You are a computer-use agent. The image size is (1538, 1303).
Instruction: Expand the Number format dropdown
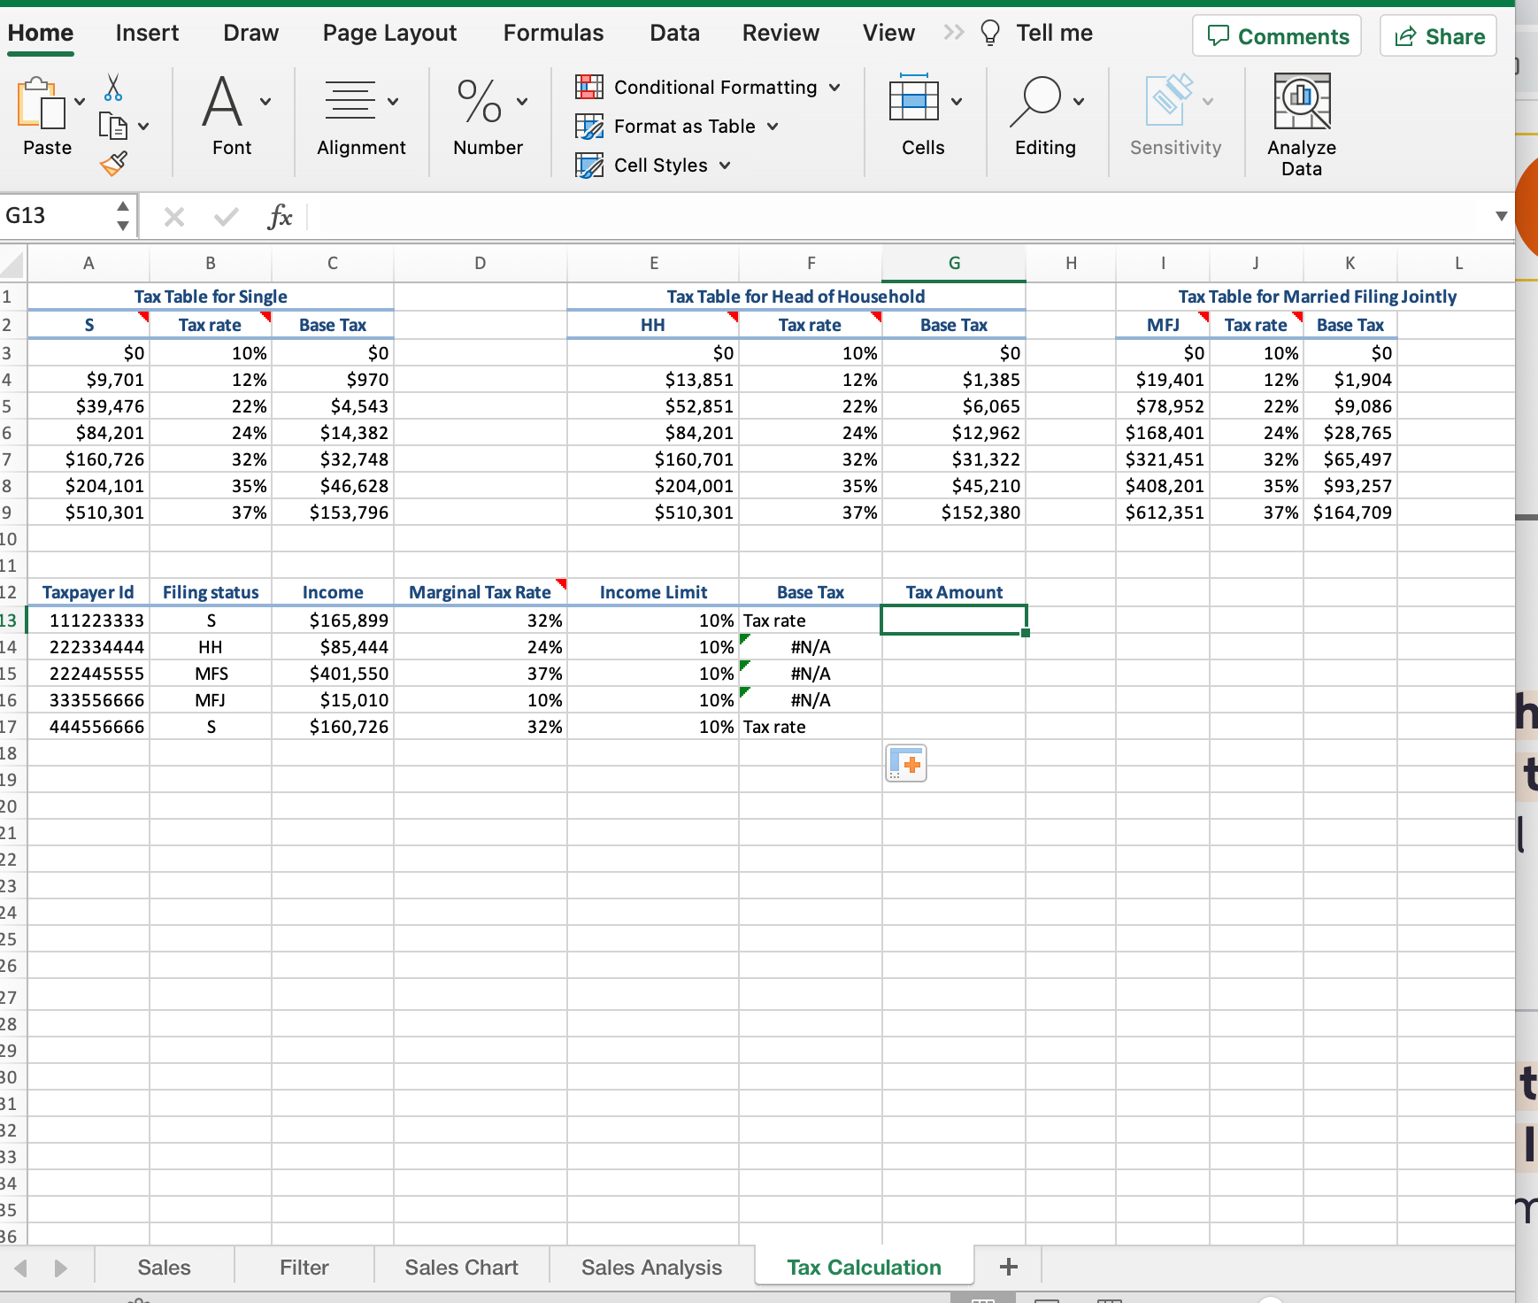pyautogui.click(x=521, y=100)
